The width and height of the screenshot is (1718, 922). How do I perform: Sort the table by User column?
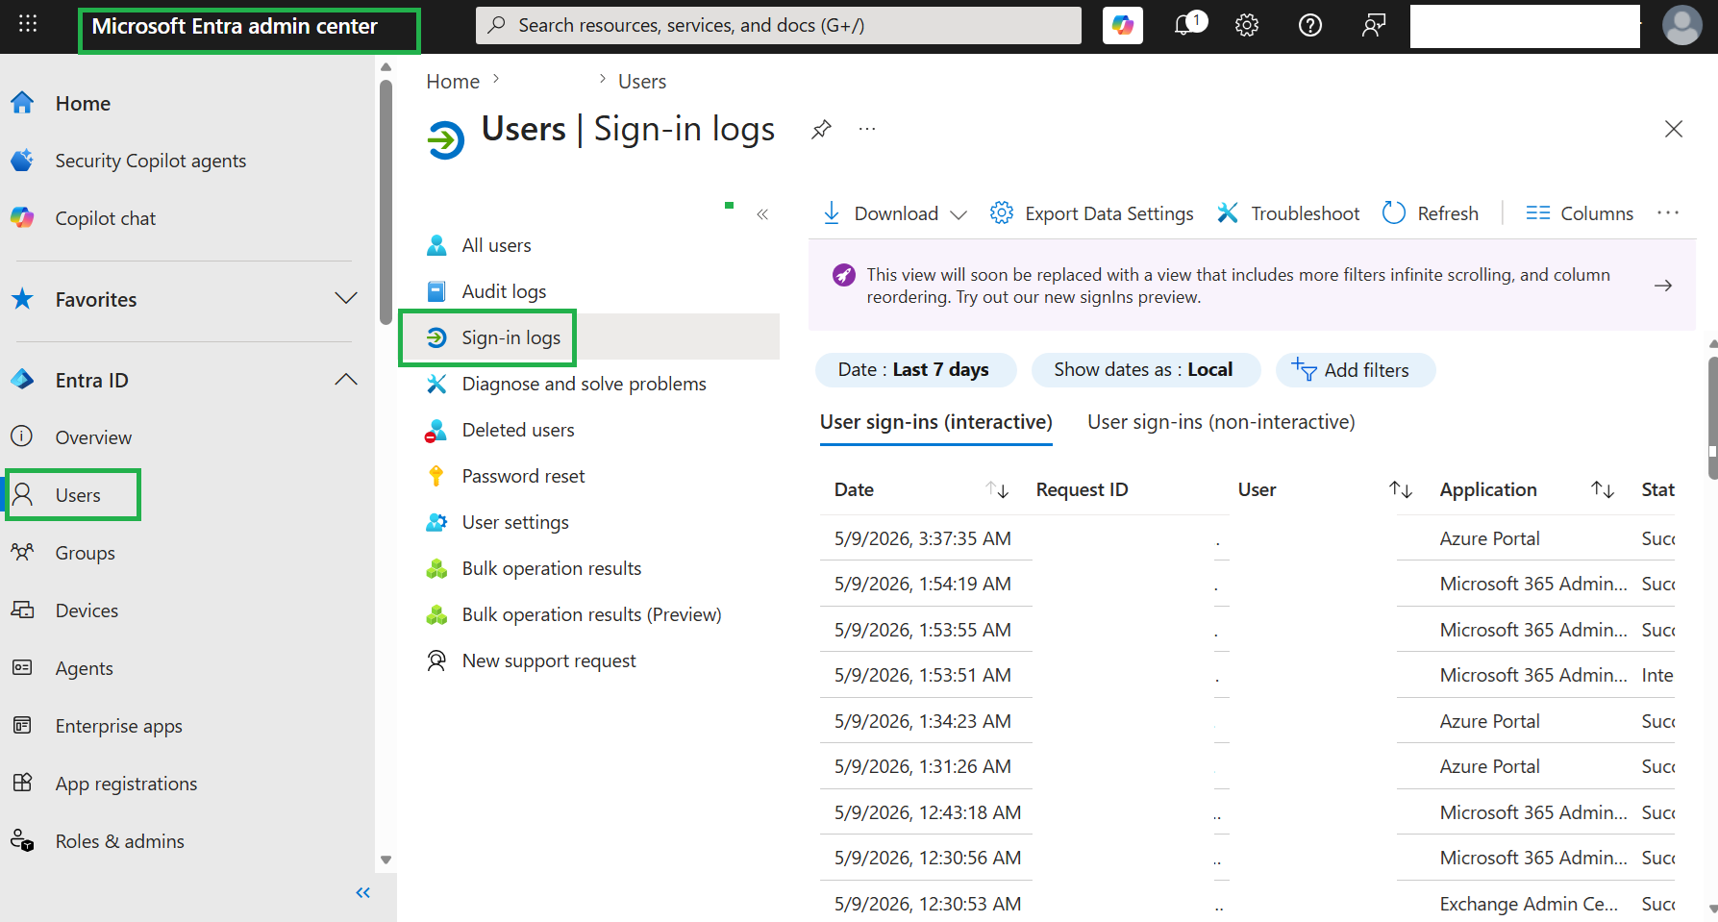pyautogui.click(x=1401, y=490)
